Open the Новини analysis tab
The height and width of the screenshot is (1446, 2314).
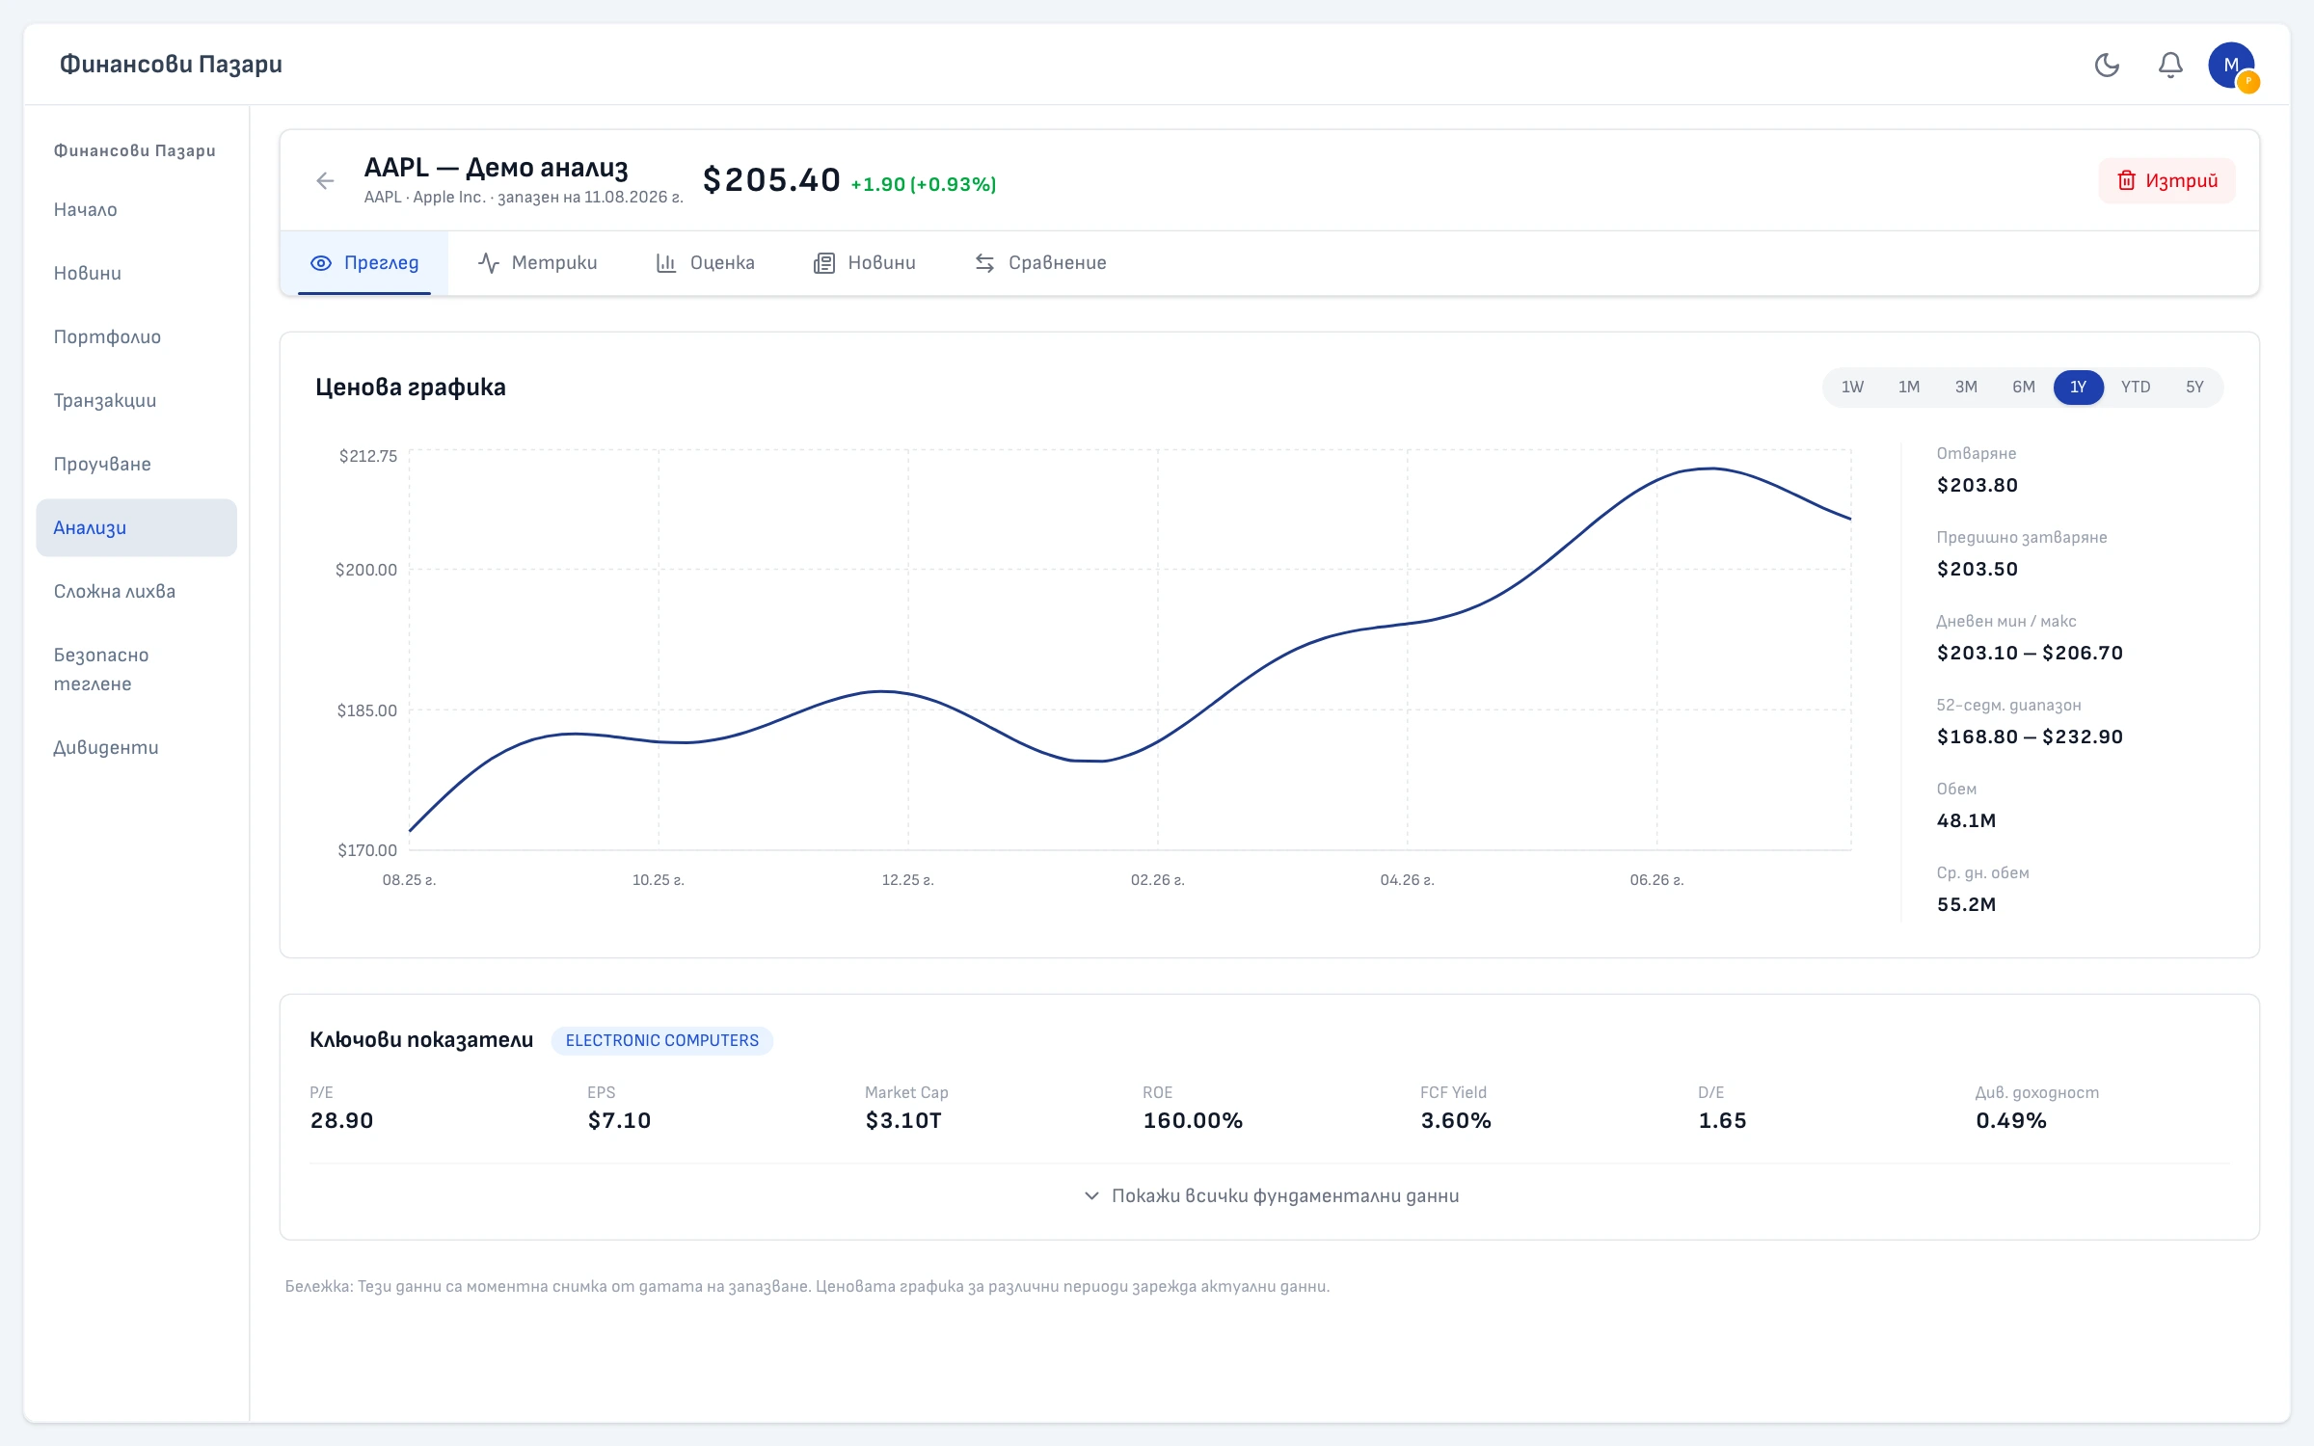tap(864, 263)
